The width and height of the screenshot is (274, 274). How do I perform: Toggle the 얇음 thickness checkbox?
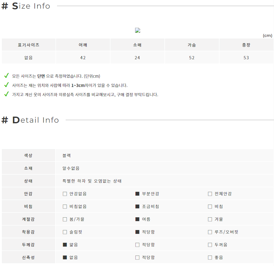point(65,245)
